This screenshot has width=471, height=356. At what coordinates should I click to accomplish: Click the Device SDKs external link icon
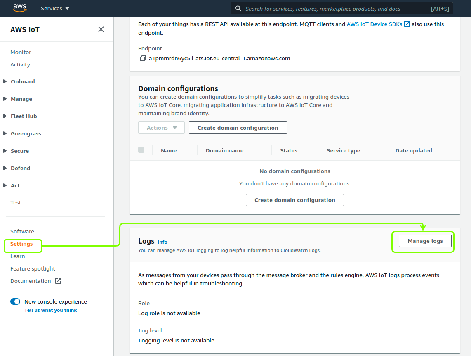click(x=407, y=24)
